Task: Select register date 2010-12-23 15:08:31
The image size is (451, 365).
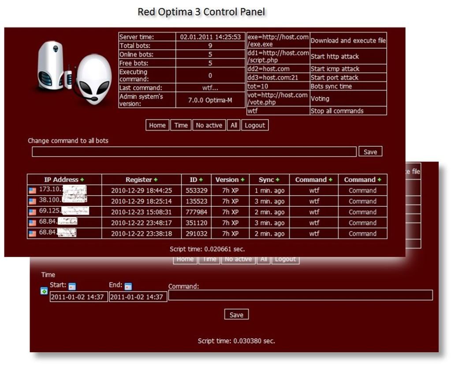Action: [x=142, y=212]
